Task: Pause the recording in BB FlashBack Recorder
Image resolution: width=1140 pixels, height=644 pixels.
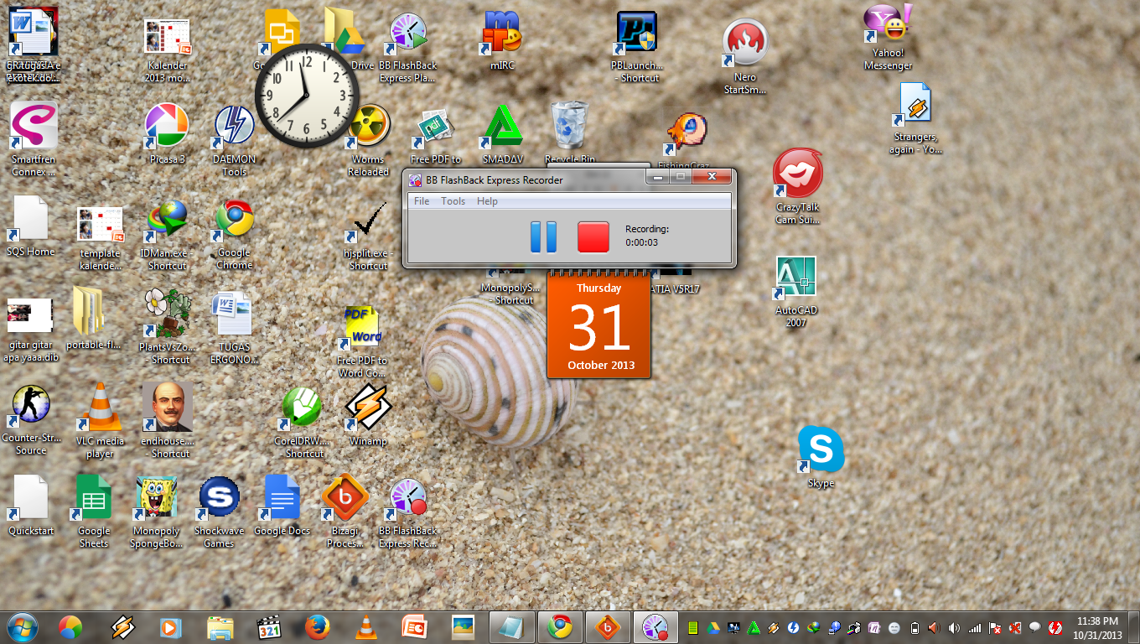Action: 543,236
